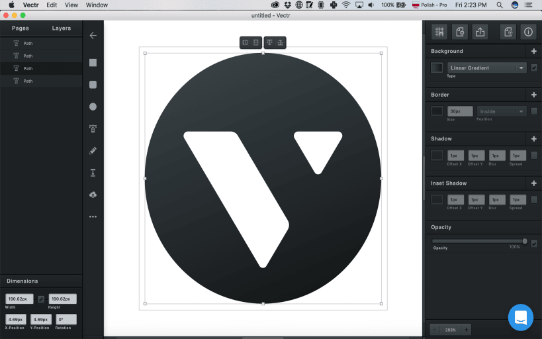Open the Notification Center icon
Viewport: 542px width, 339px height.
[x=529, y=5]
